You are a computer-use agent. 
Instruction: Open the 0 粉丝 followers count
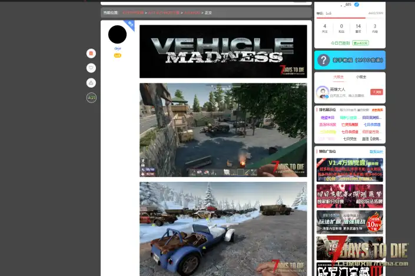click(x=341, y=28)
